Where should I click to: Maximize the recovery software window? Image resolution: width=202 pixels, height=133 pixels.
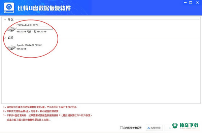point(191,3)
